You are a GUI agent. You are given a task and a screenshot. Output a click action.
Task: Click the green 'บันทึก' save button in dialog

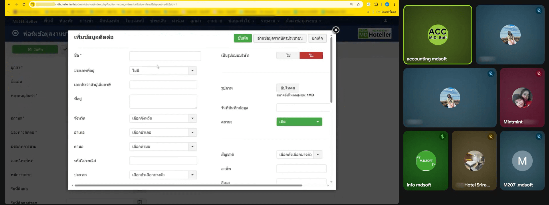243,38
